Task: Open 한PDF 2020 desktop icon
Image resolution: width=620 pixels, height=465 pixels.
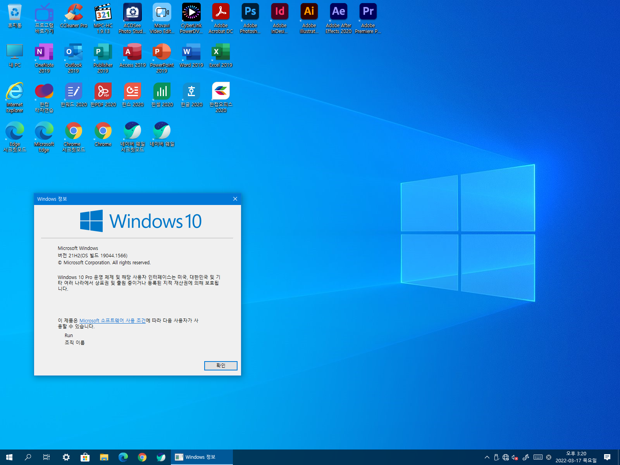Action: click(103, 95)
